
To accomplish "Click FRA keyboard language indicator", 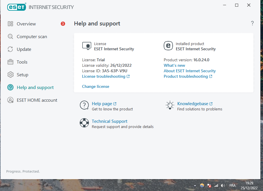I will tap(232, 186).
